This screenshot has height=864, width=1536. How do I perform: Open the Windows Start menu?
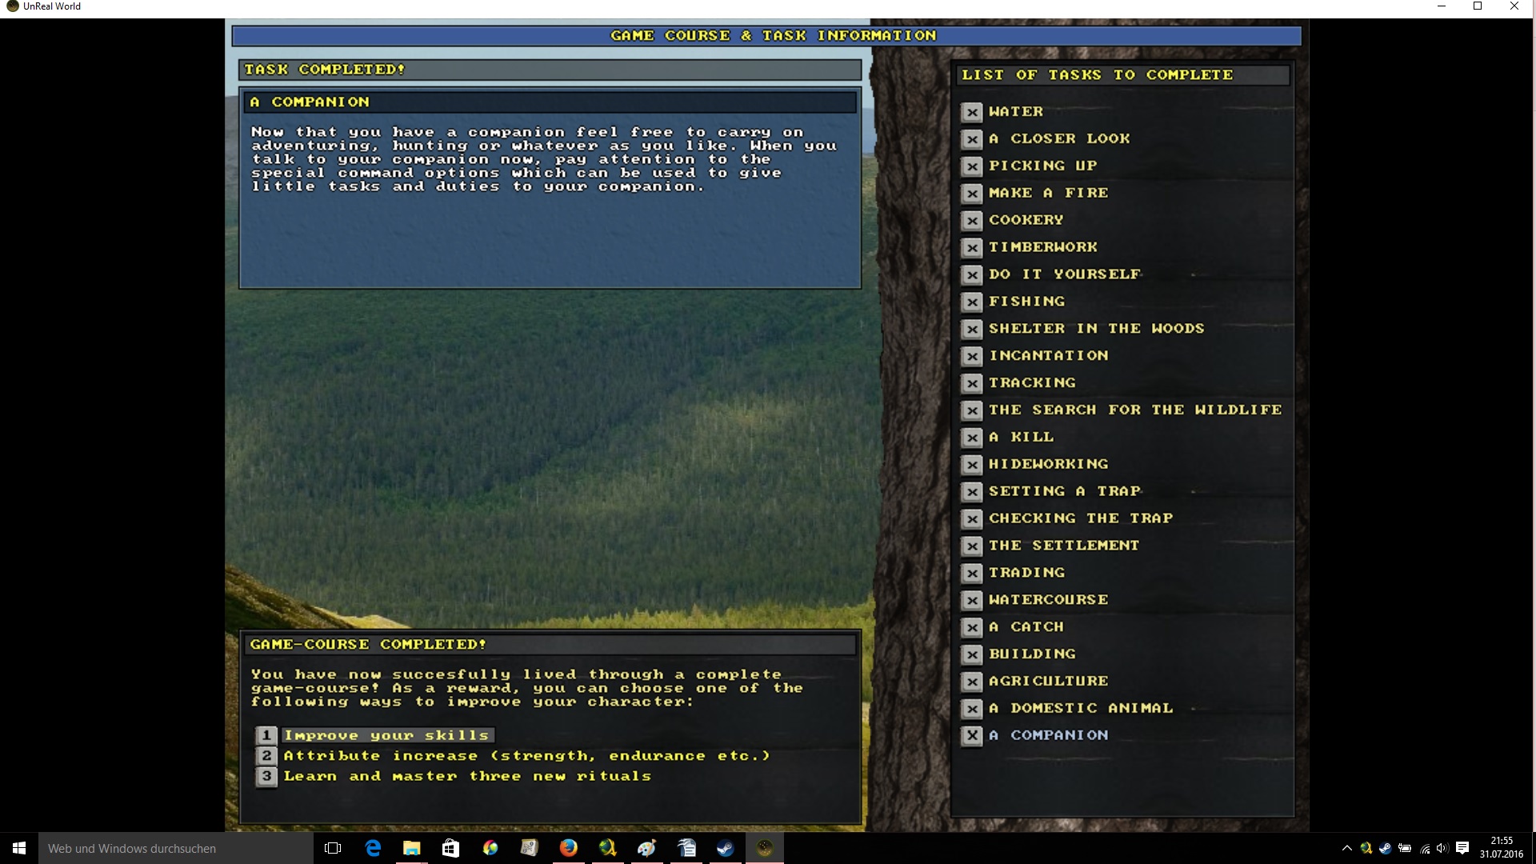click(x=19, y=848)
